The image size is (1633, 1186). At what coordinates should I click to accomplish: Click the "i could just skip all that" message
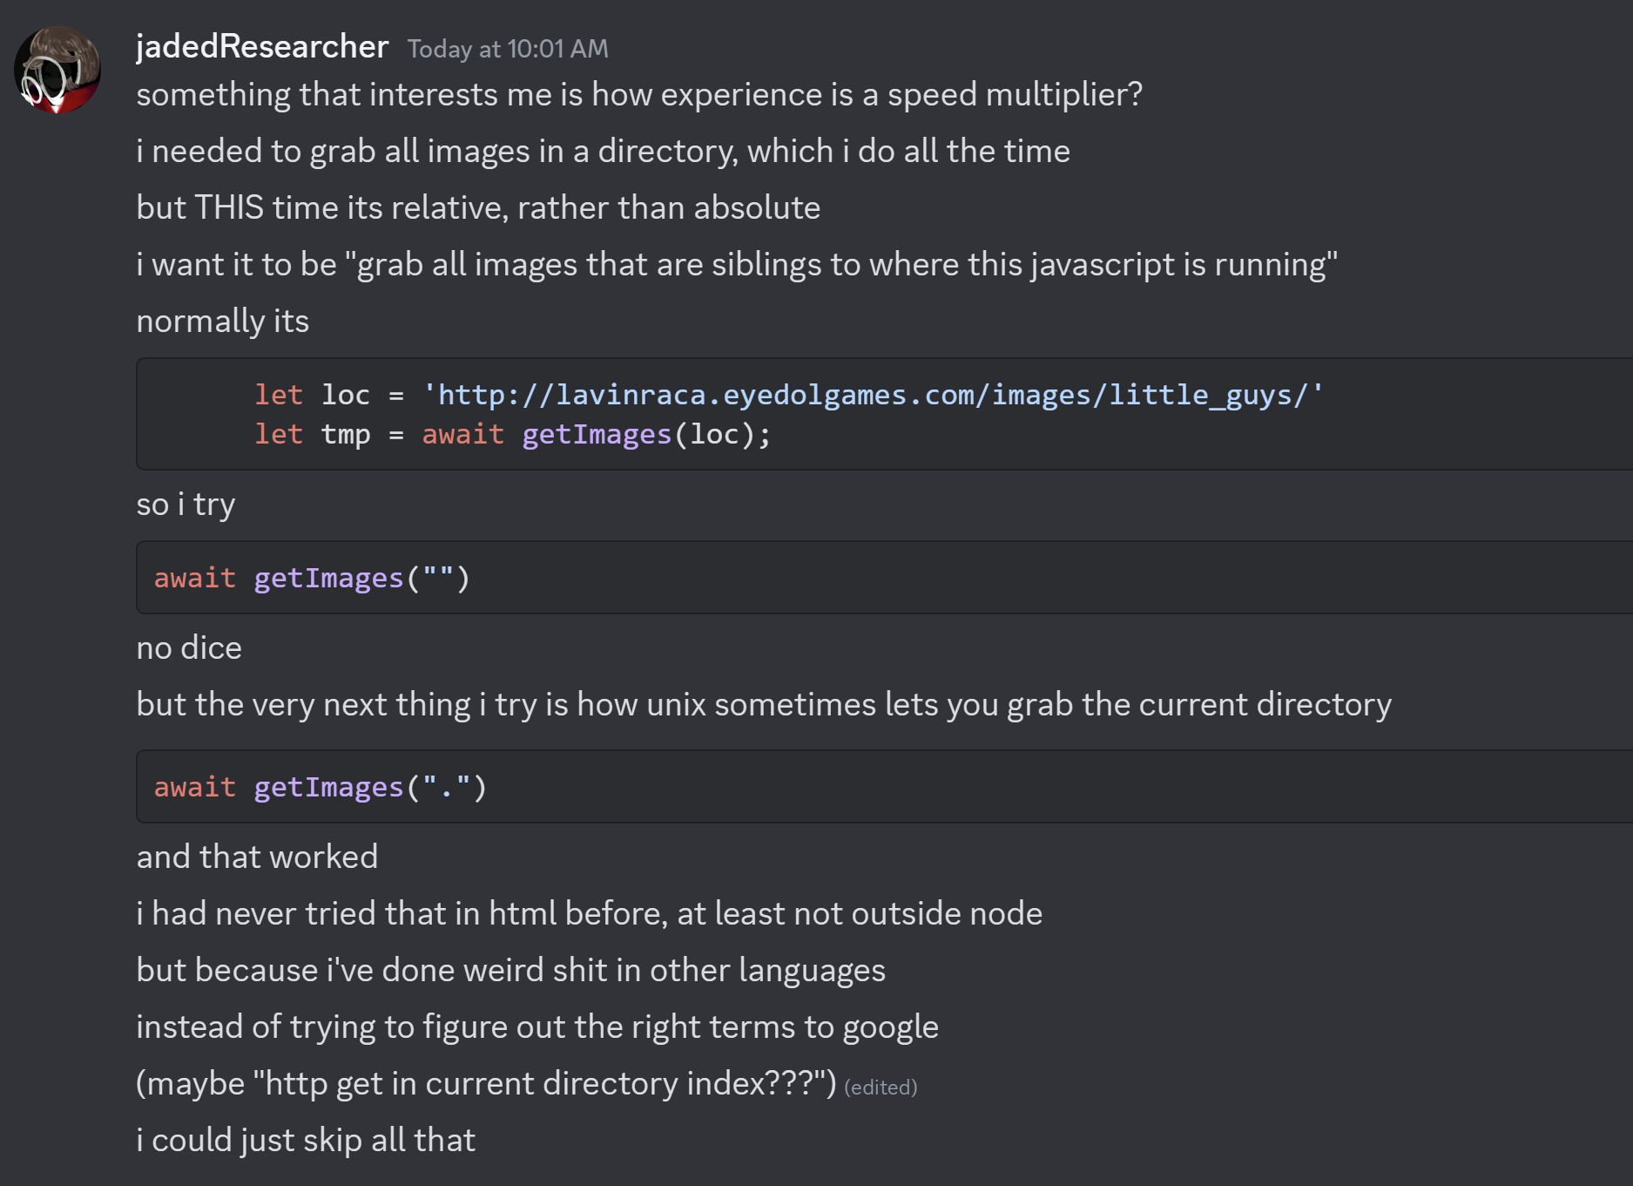click(x=306, y=1140)
